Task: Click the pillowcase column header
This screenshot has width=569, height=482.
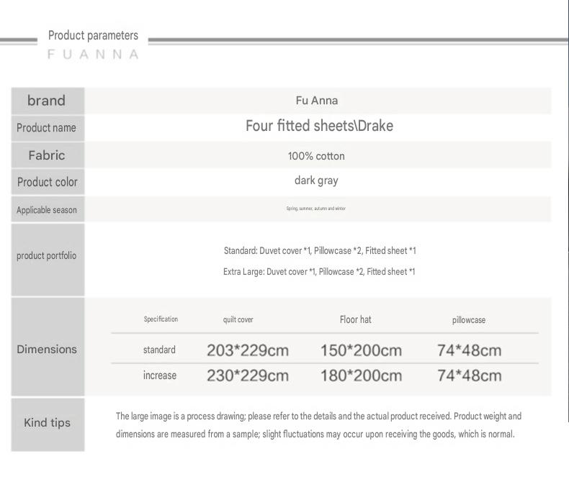Action: [469, 320]
